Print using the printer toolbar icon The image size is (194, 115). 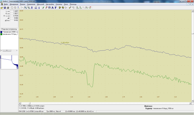point(8,8)
